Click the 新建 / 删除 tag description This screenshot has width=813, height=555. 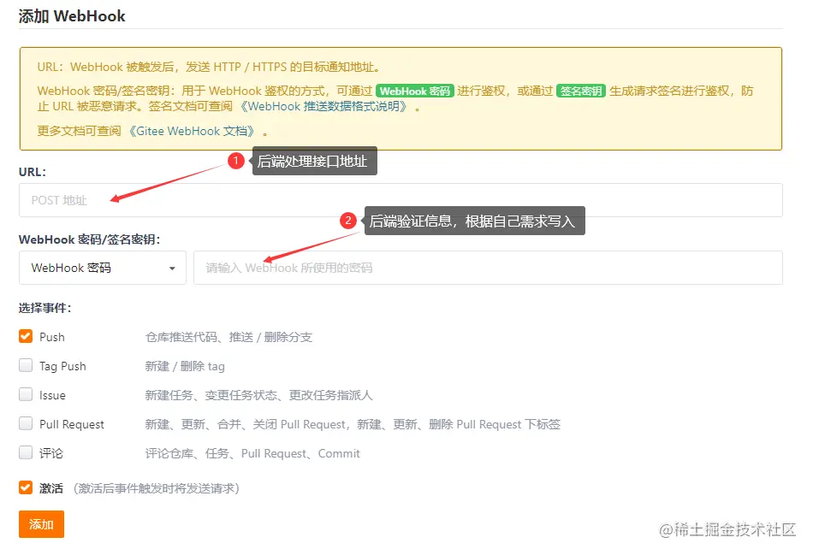pyautogui.click(x=185, y=366)
